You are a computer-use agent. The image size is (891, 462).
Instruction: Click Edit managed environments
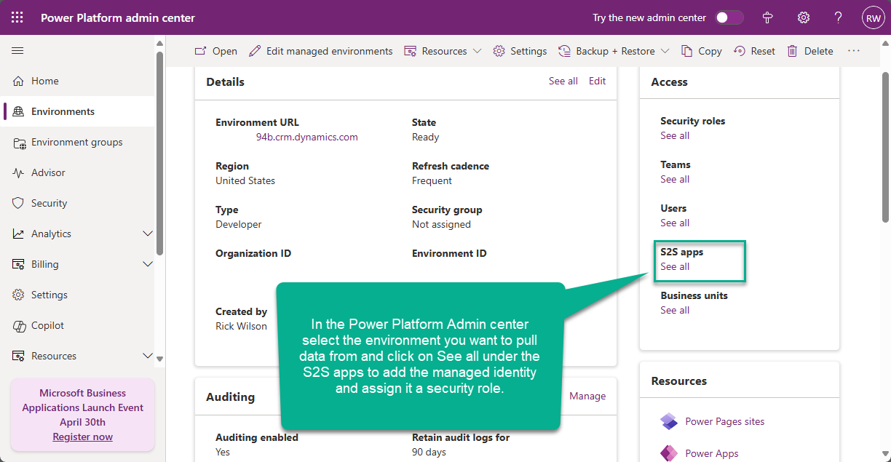click(321, 51)
